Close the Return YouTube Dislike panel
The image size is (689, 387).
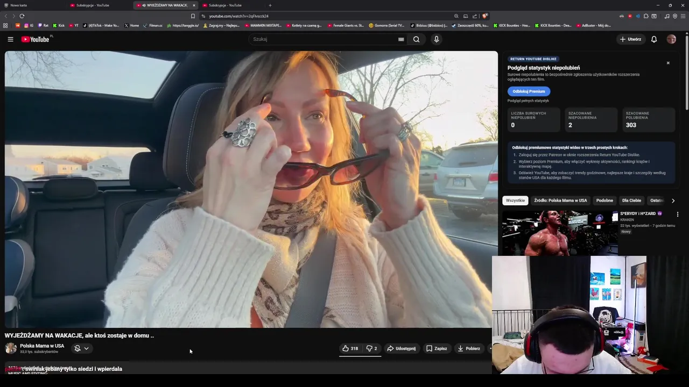coord(668,63)
